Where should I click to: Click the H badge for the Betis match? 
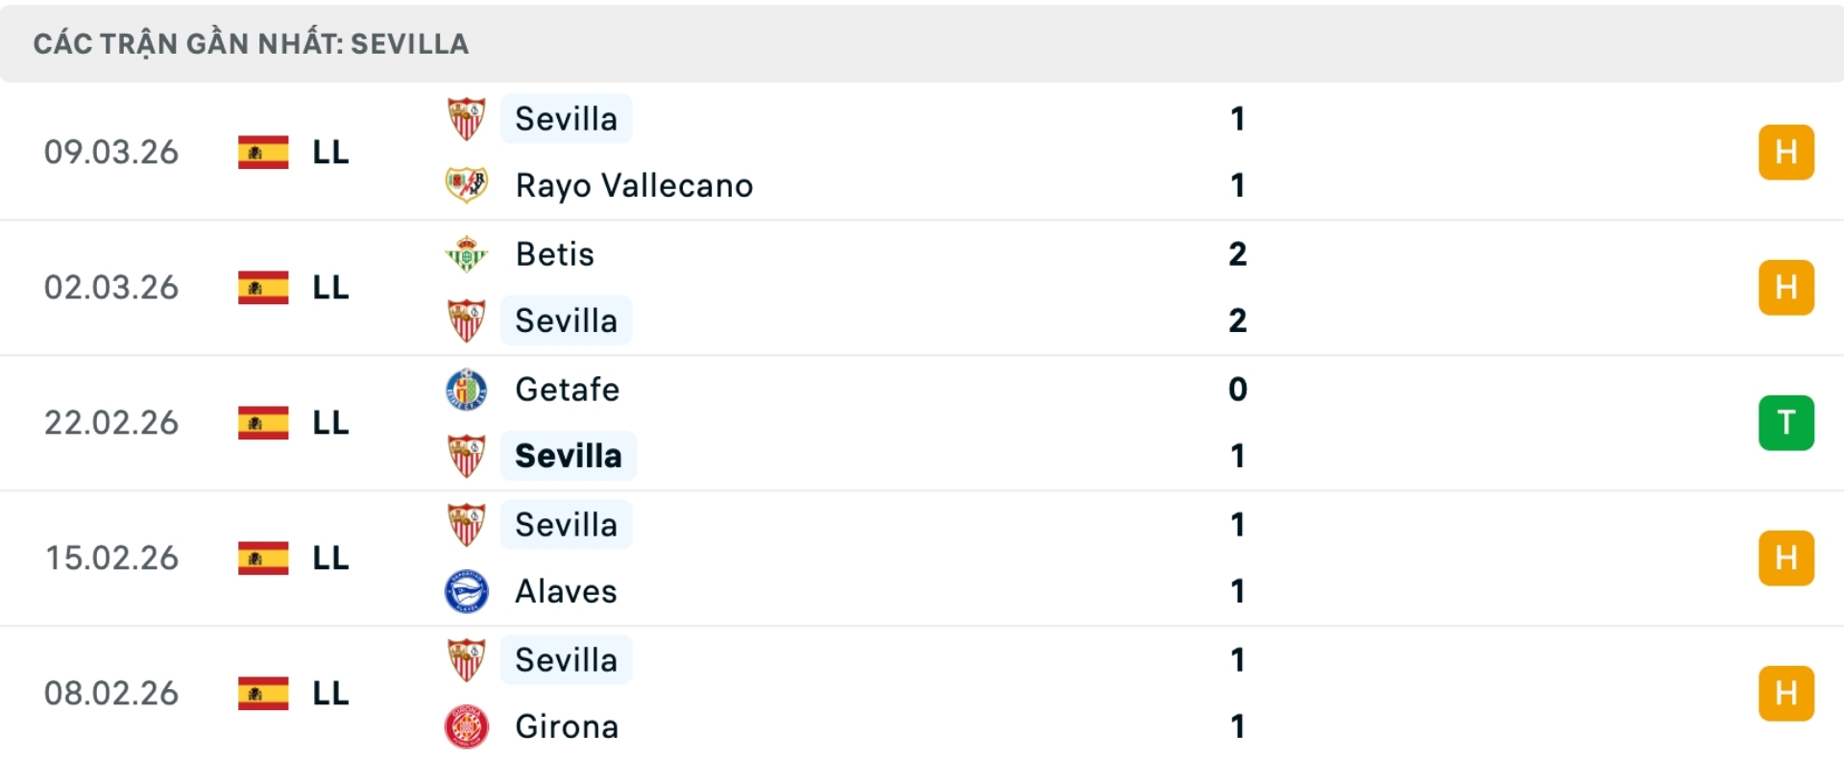point(1787,287)
